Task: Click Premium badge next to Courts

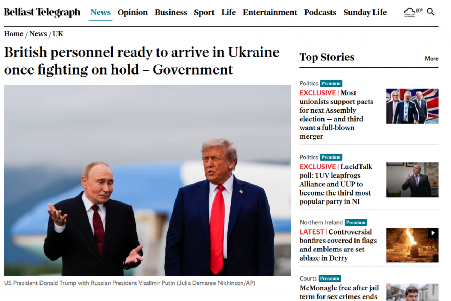Action: click(329, 278)
